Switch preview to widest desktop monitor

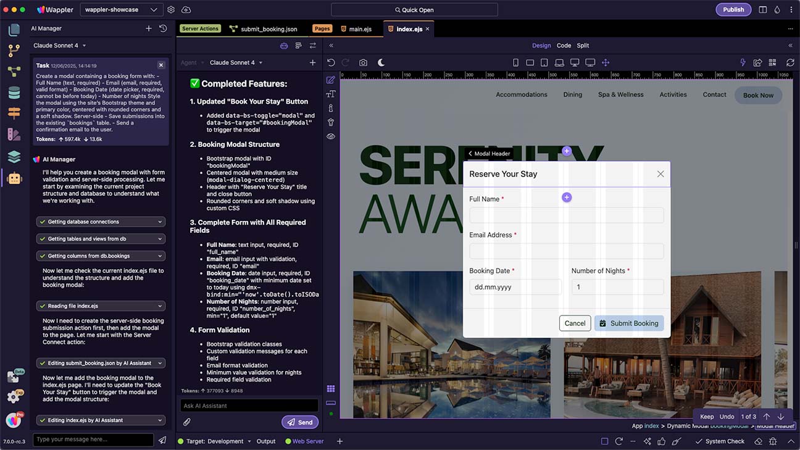pos(590,62)
